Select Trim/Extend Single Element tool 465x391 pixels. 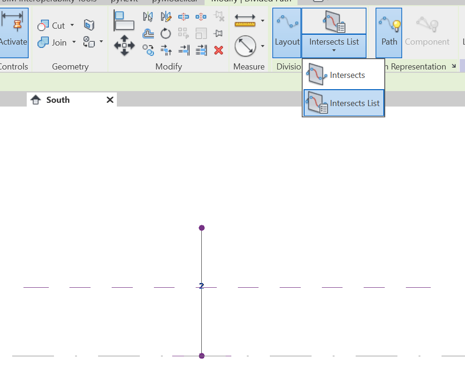pyautogui.click(x=184, y=50)
